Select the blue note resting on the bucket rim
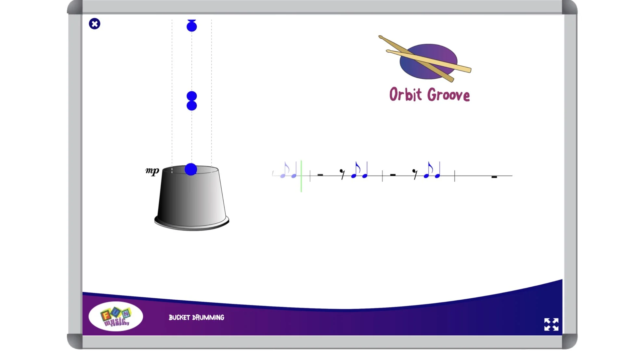 pyautogui.click(x=190, y=170)
